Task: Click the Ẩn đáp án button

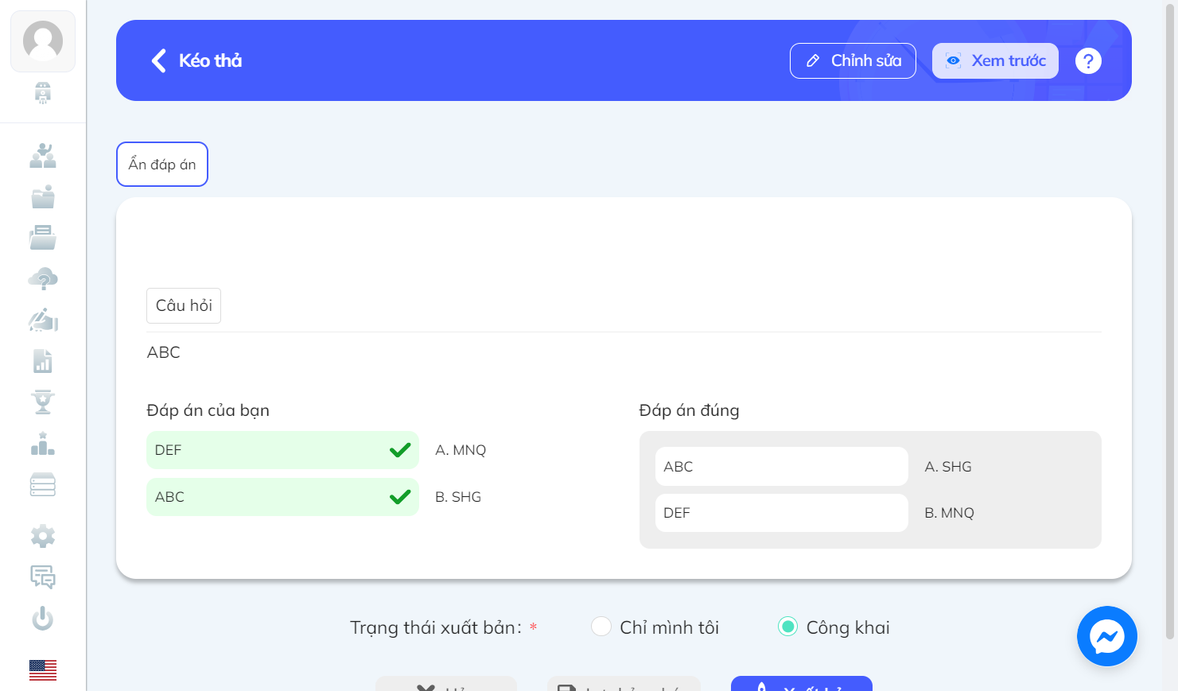Action: [x=162, y=165]
